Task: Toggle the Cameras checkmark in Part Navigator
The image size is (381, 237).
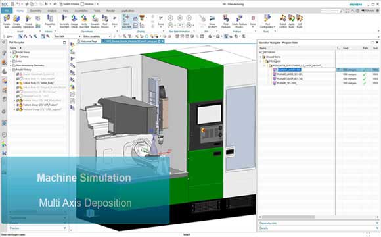Action: (14, 57)
